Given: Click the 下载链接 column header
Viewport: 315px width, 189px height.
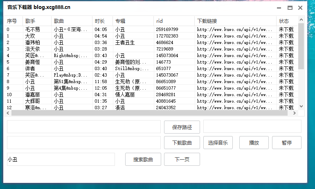Looking at the screenshot, I should (236, 21).
